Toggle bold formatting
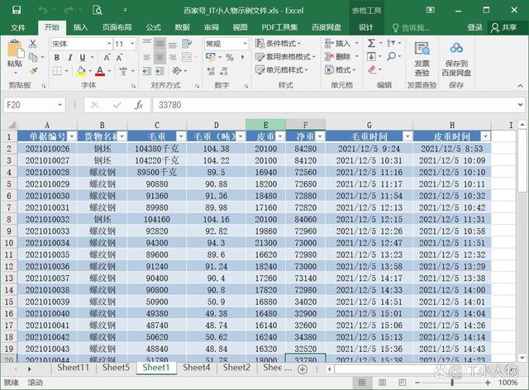Viewport: 529px width, 390px height. [x=56, y=58]
